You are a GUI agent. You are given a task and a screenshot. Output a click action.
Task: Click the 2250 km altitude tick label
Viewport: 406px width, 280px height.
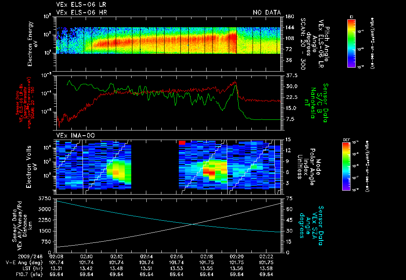[44, 220]
